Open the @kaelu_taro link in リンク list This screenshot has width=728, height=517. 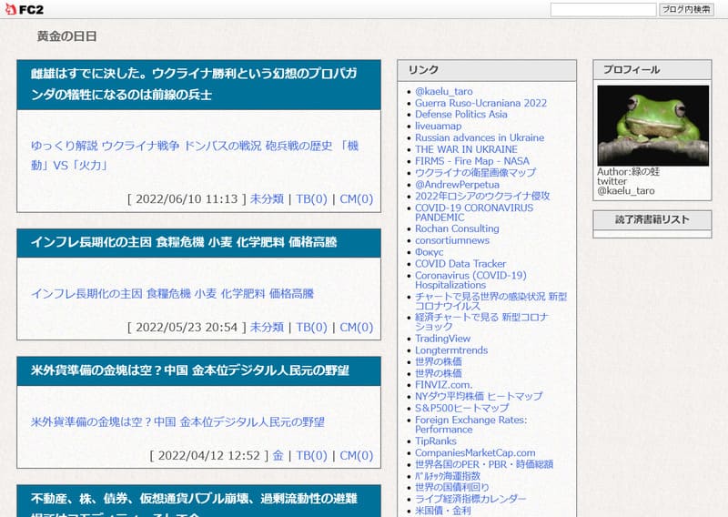(x=443, y=92)
